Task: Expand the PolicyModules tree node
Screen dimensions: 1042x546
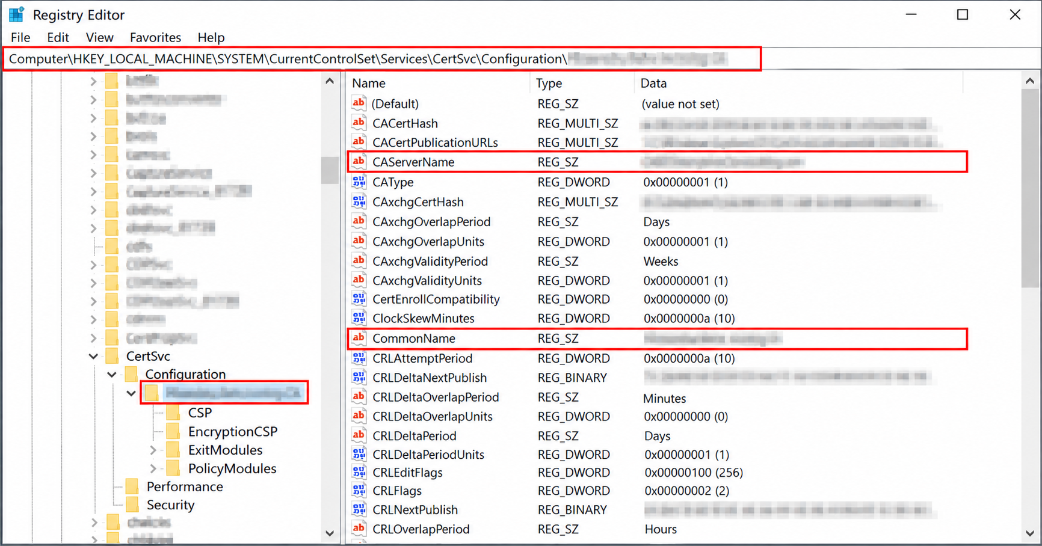Action: pos(153,468)
